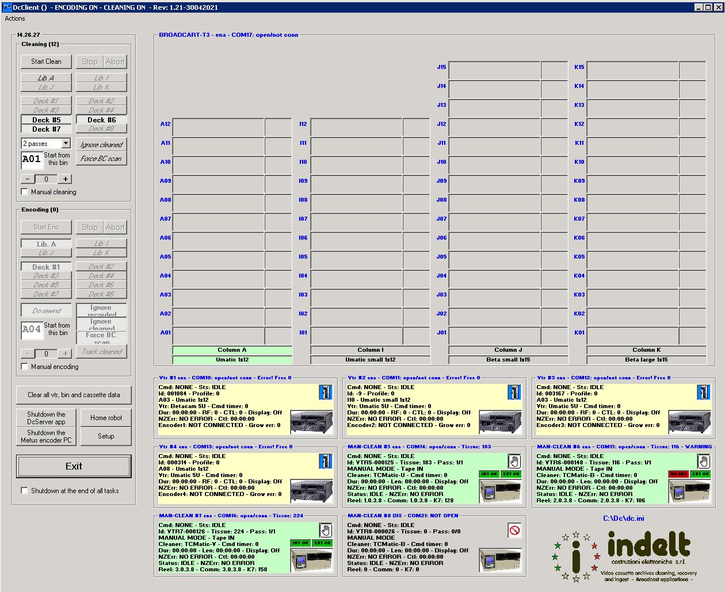
Task: Click the hand icon in MAN-CLEAN #6 panel
Action: pyautogui.click(x=703, y=461)
